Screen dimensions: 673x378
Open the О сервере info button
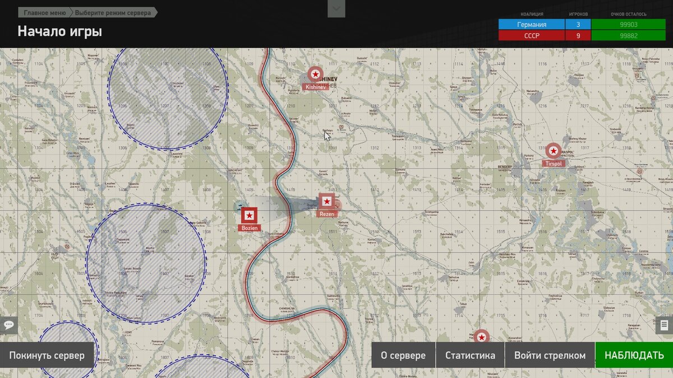pyautogui.click(x=403, y=356)
